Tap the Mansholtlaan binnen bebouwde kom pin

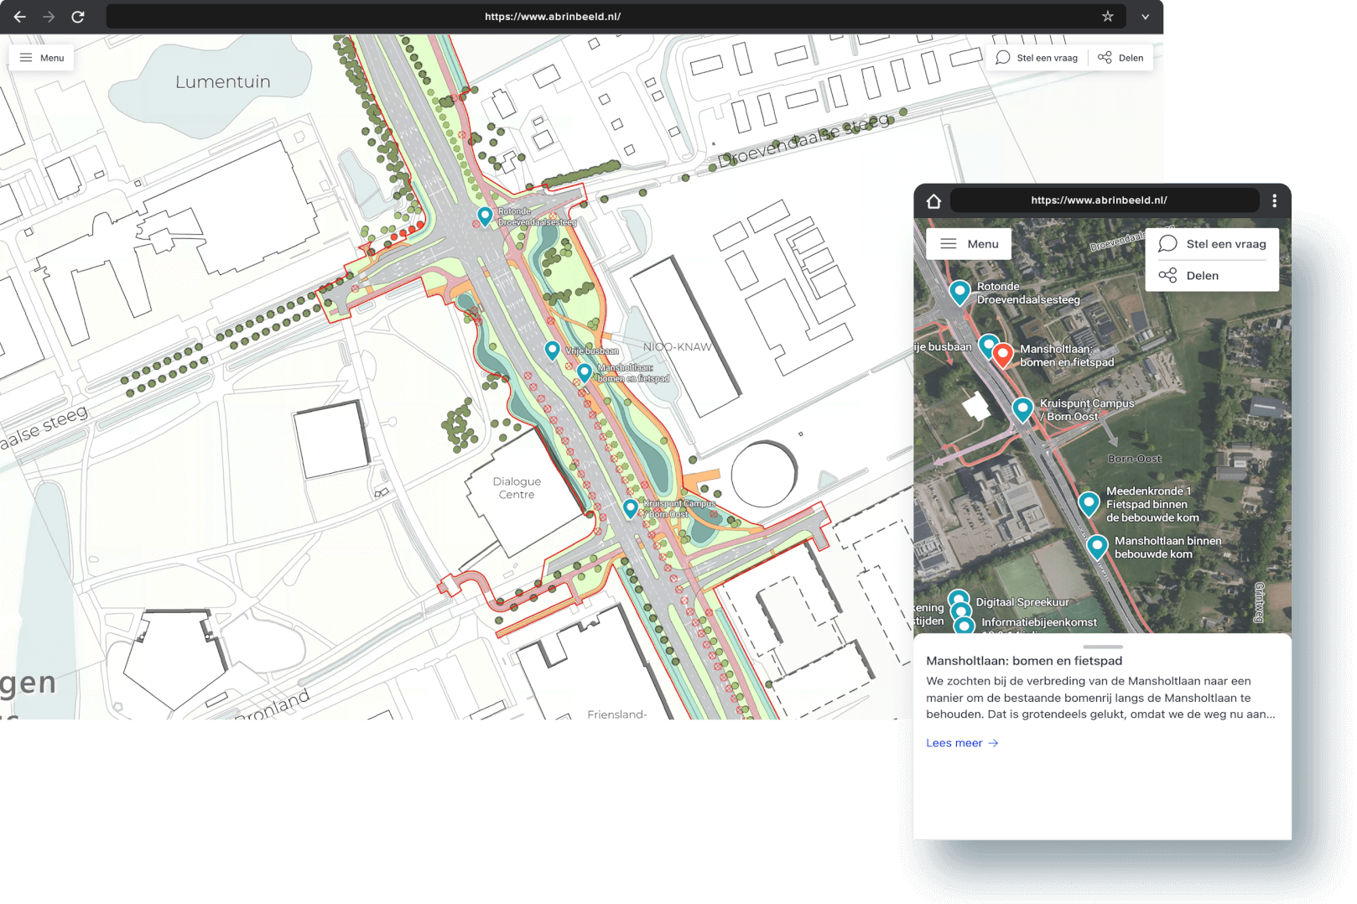[x=1097, y=546]
